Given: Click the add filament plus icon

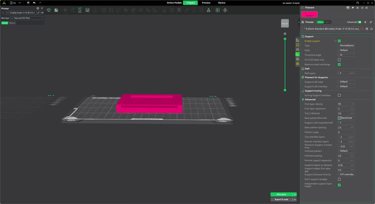Looking at the screenshot, I should point(358,8).
